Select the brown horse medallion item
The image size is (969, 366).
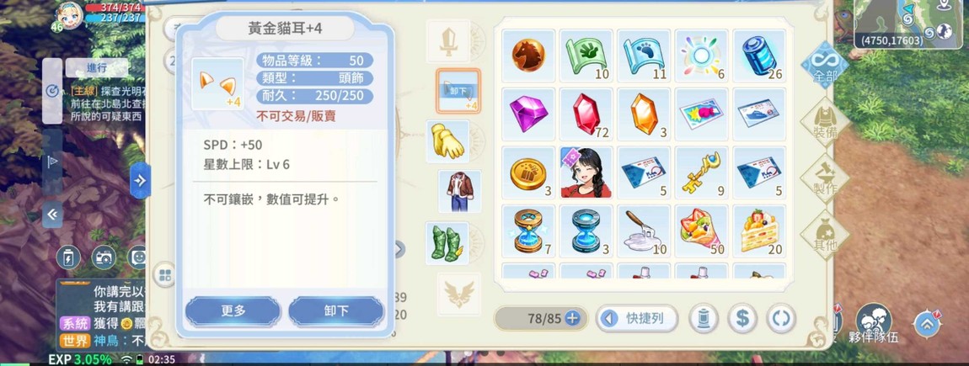click(528, 56)
